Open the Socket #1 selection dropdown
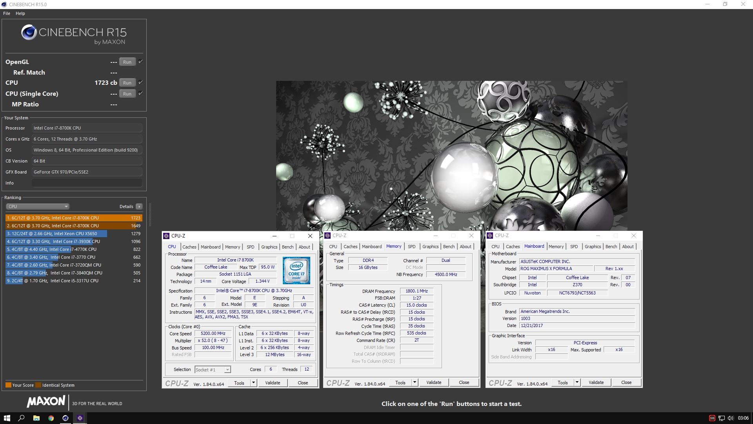 [x=213, y=370]
